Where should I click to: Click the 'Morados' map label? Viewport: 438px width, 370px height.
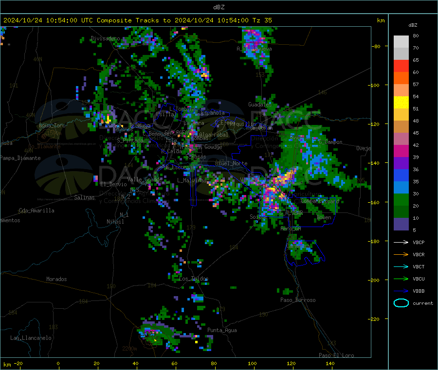(x=56, y=279)
